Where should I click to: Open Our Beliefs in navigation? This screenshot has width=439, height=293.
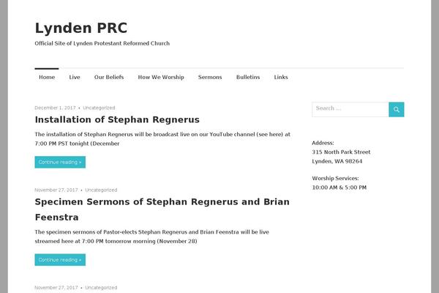[x=109, y=77]
